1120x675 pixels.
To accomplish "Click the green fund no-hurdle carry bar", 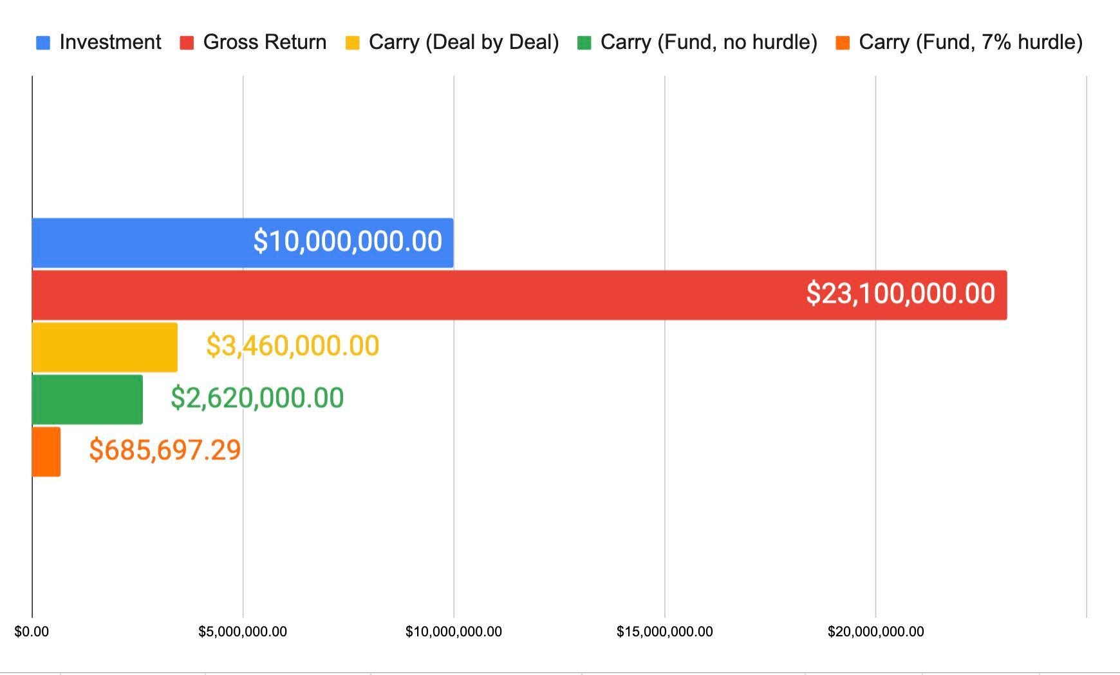I will [x=88, y=399].
